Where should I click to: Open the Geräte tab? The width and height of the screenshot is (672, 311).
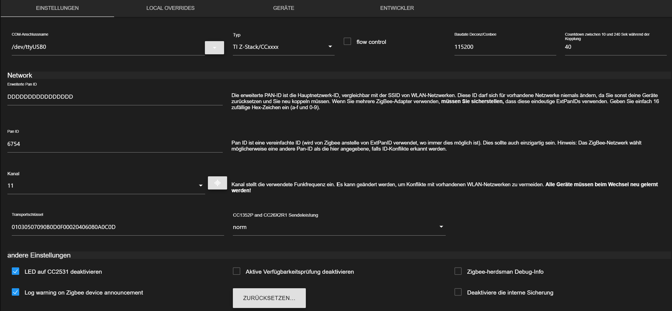pos(283,8)
